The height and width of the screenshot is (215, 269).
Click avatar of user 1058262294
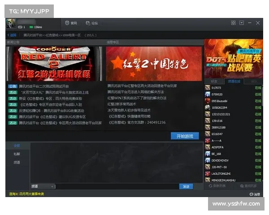tap(208, 107)
